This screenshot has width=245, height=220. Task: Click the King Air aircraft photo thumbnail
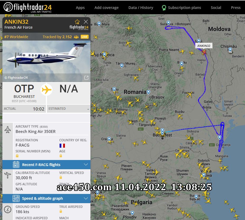pyautogui.click(x=46, y=61)
